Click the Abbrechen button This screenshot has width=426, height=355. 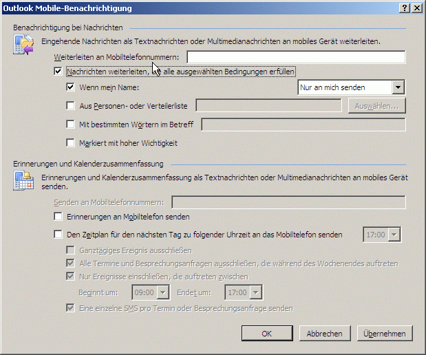pyautogui.click(x=325, y=333)
